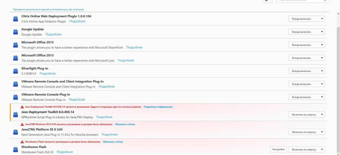Open 'Подробнее' for NPRuntime Script Plug-in Library

tap(104, 117)
